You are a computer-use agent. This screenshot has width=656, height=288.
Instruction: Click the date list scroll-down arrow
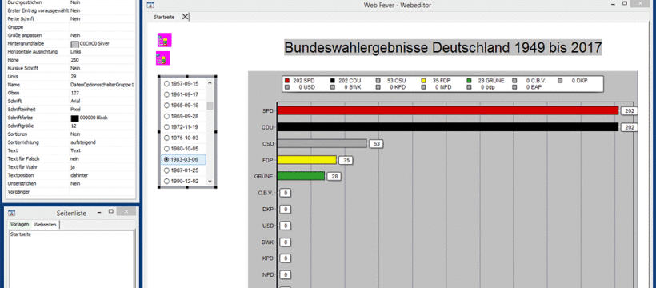click(210, 182)
